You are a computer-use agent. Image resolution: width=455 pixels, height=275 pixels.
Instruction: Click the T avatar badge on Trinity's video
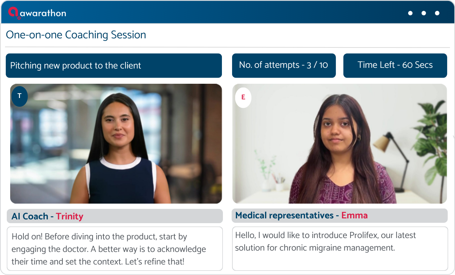20,96
